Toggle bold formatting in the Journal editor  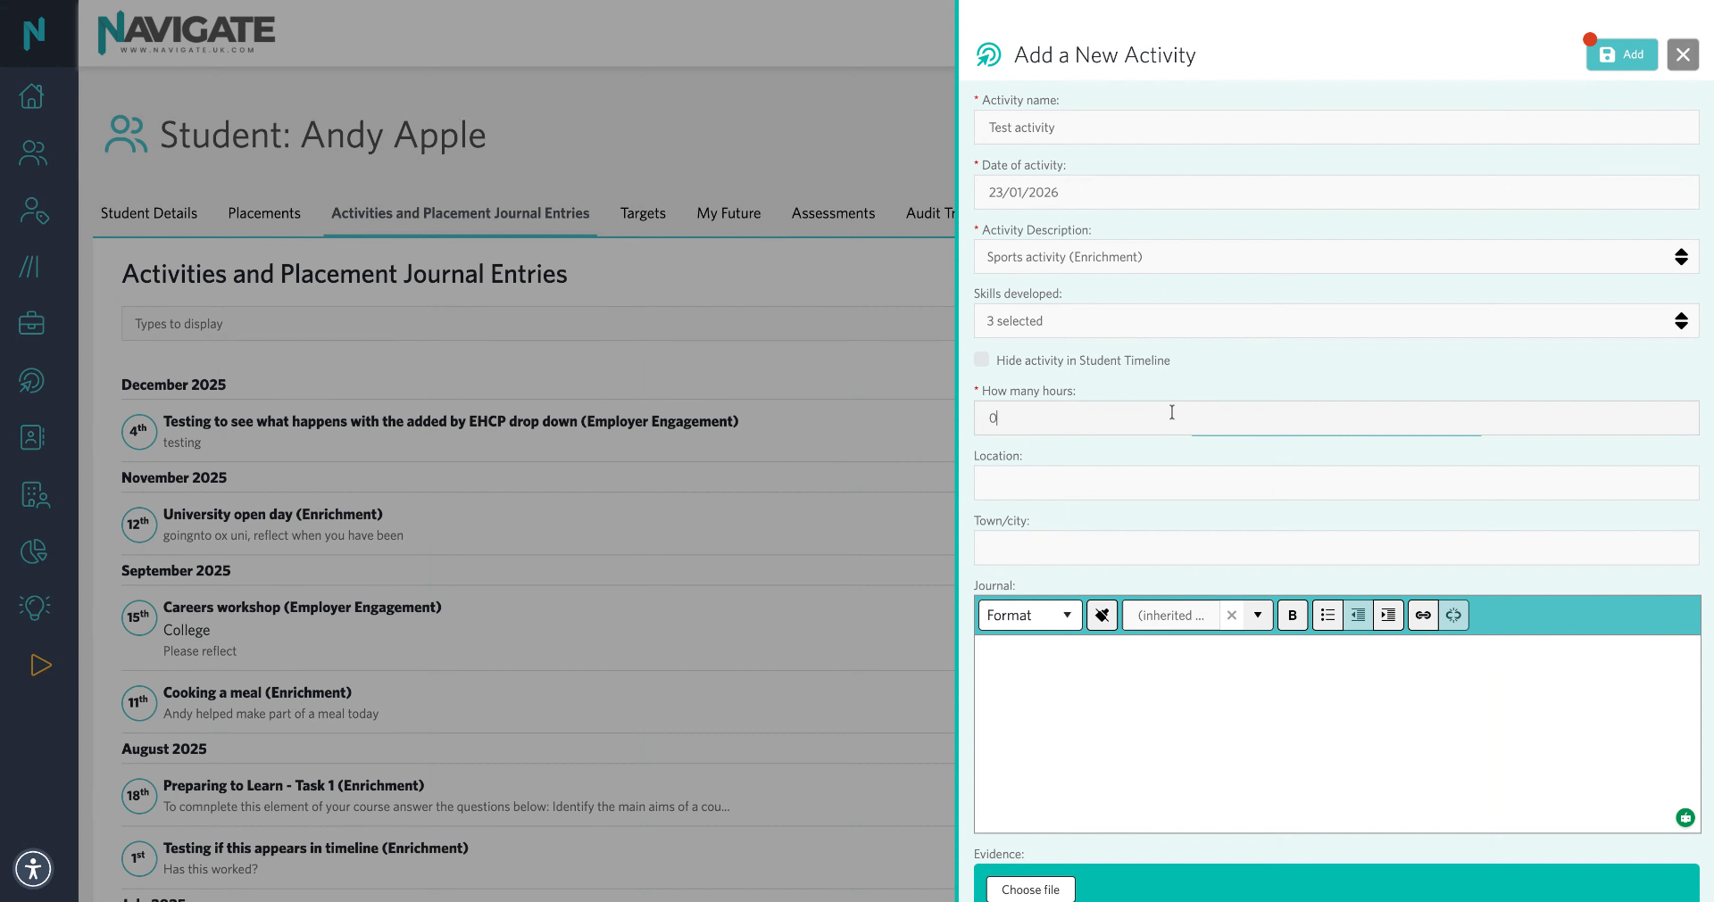[1292, 615]
